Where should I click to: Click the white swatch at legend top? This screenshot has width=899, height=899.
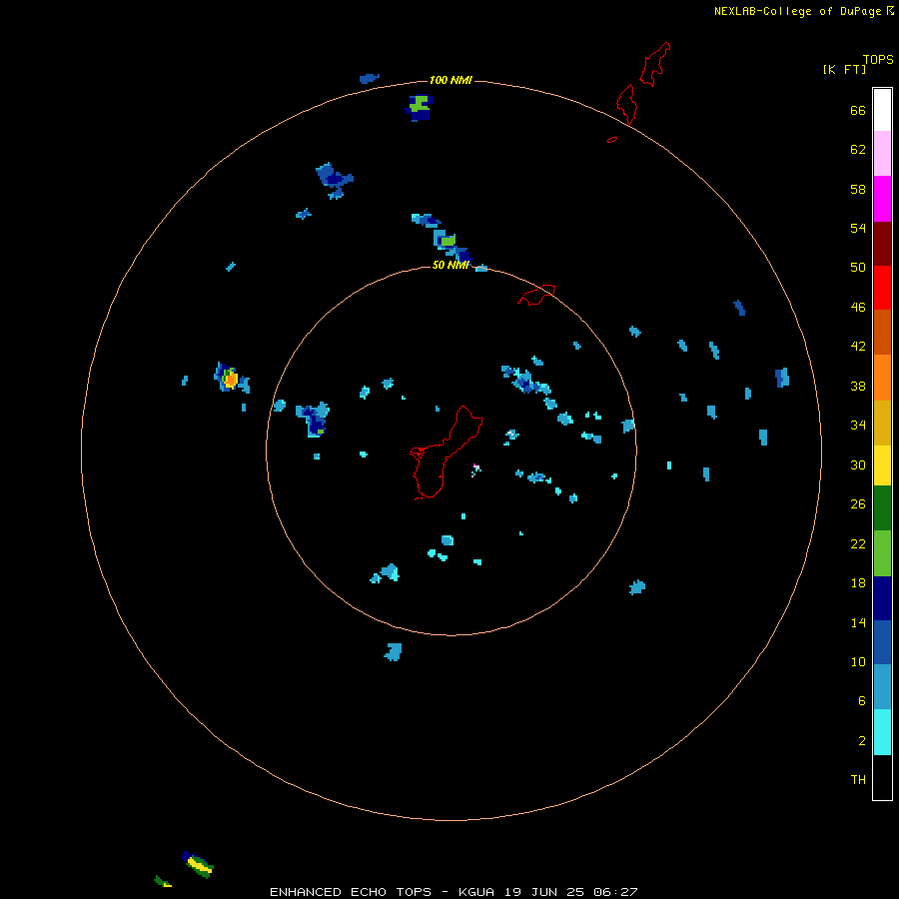882,110
